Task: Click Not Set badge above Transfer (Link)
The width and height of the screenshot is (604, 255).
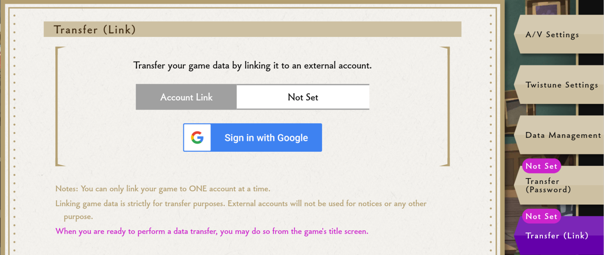Action: 541,216
